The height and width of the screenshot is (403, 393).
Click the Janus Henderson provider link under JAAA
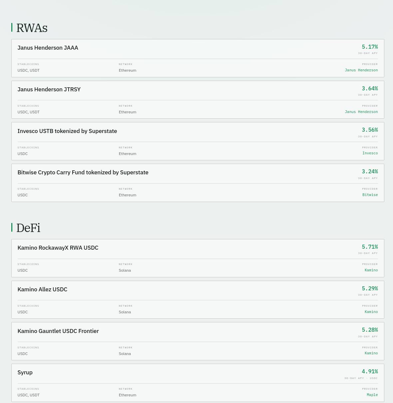[361, 70]
